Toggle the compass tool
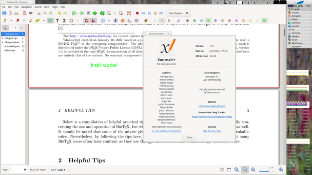 pos(136,20)
